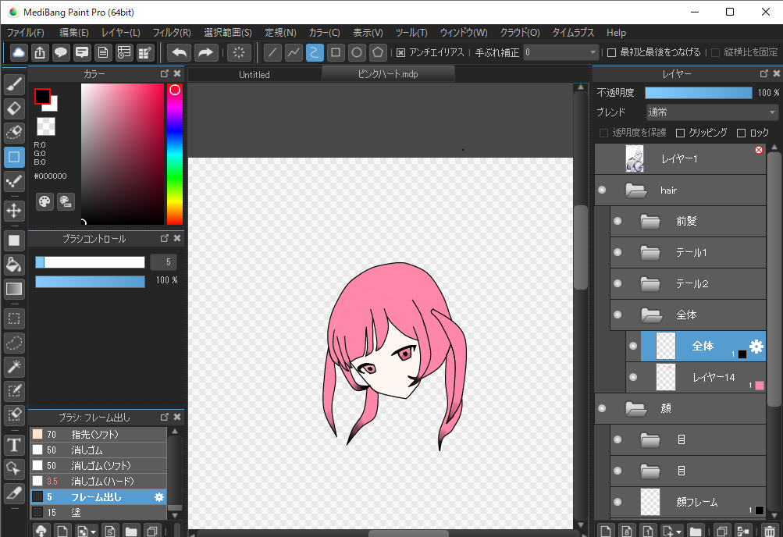Select the Eraser tool in left toolbar

(x=14, y=108)
